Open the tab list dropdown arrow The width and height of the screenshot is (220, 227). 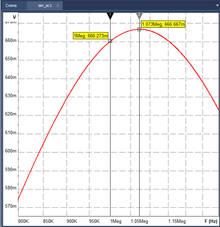(x=217, y=6)
